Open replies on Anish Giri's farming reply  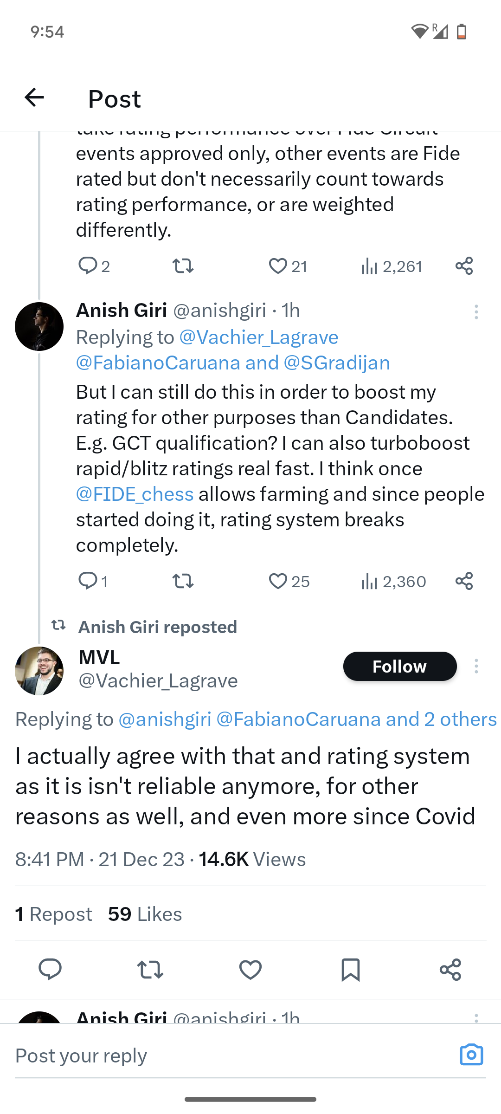pyautogui.click(x=88, y=581)
